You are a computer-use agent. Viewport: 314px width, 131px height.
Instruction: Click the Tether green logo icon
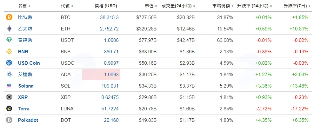click(9, 40)
